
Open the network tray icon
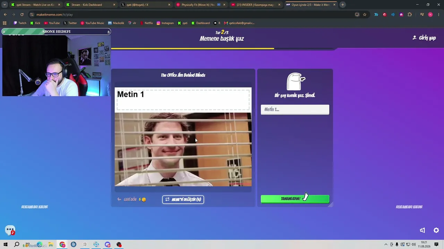click(408, 245)
